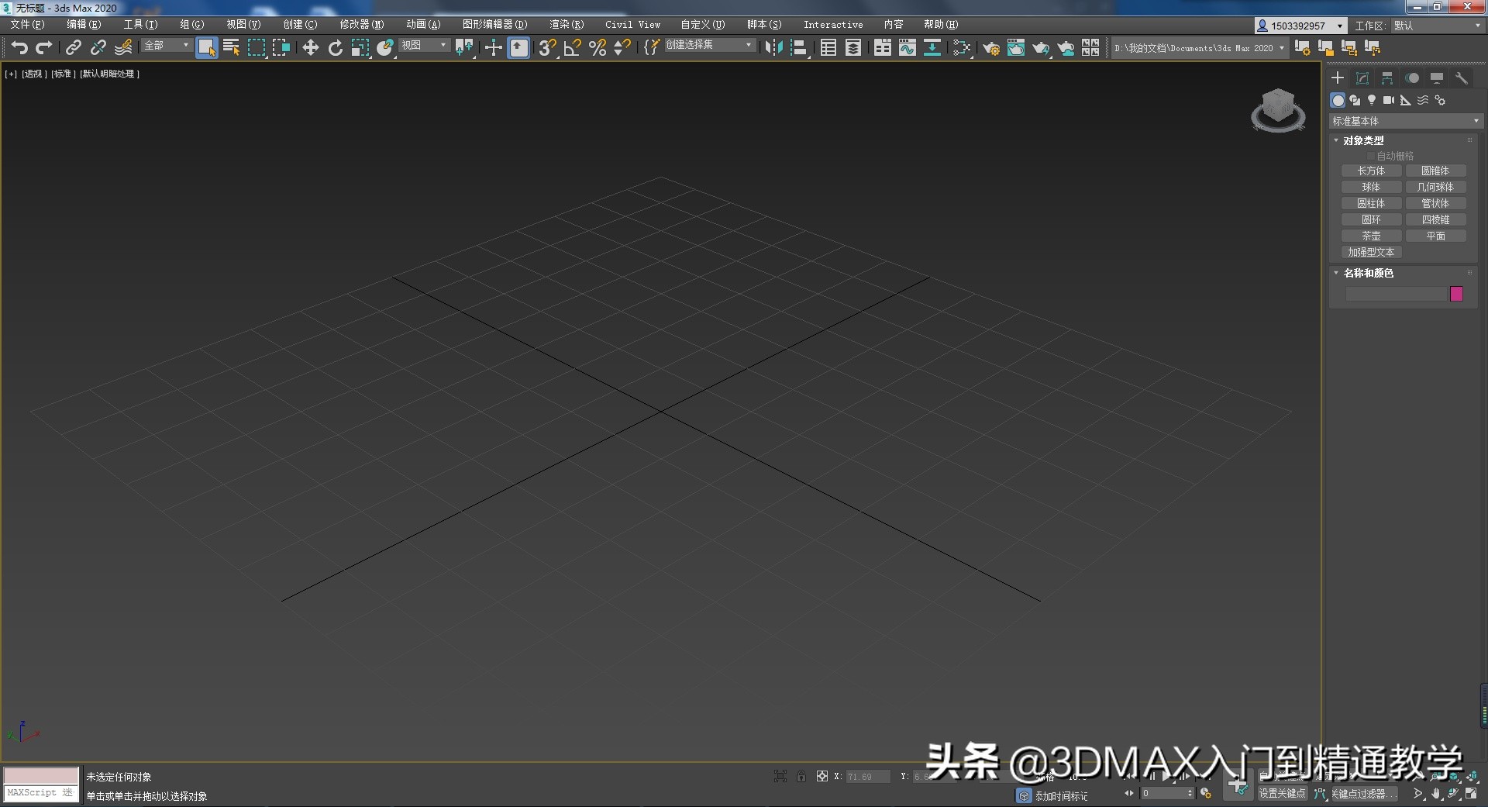This screenshot has height=807, width=1488.
Task: Toggle the Snap toggle (3) icon
Action: point(549,47)
